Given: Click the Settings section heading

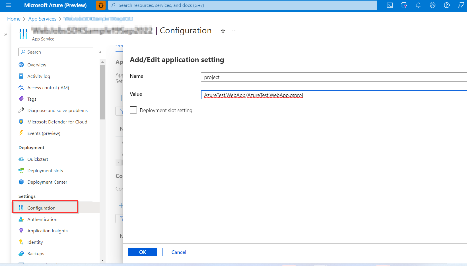Looking at the screenshot, I should [27, 196].
